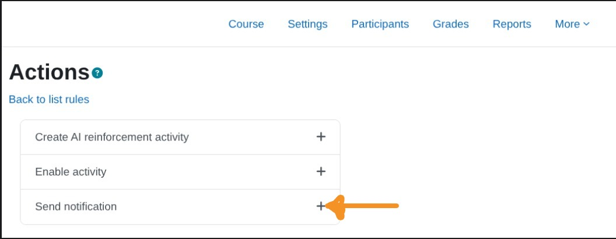The width and height of the screenshot is (616, 239).
Task: Expand the Enable activity row label
Action: tap(71, 172)
